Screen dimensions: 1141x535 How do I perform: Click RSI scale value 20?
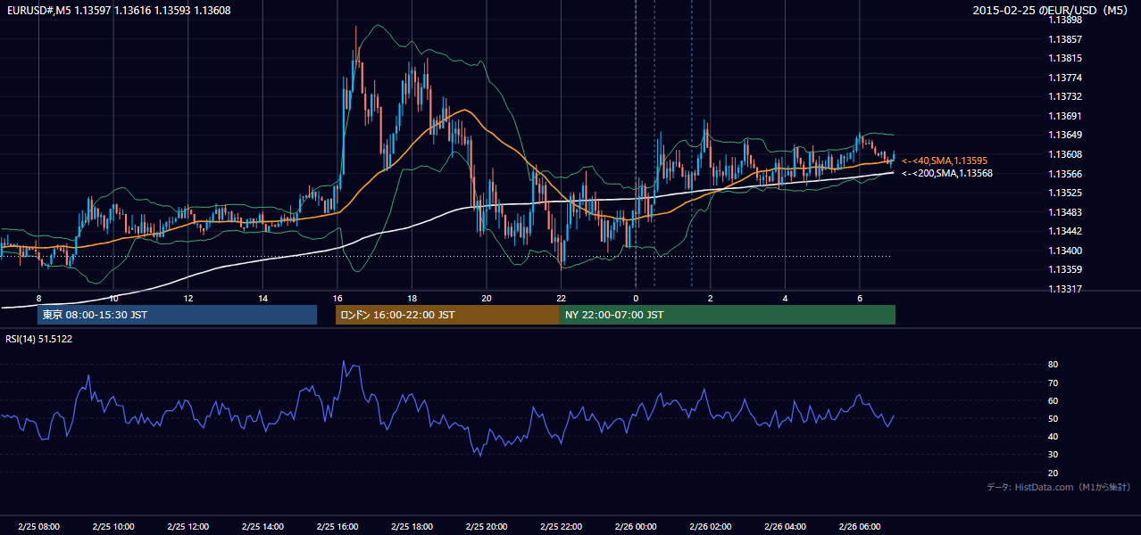pos(1054,473)
